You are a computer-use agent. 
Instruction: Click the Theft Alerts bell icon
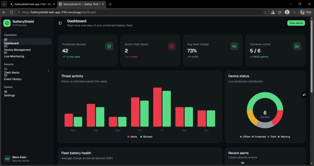click(5, 69)
